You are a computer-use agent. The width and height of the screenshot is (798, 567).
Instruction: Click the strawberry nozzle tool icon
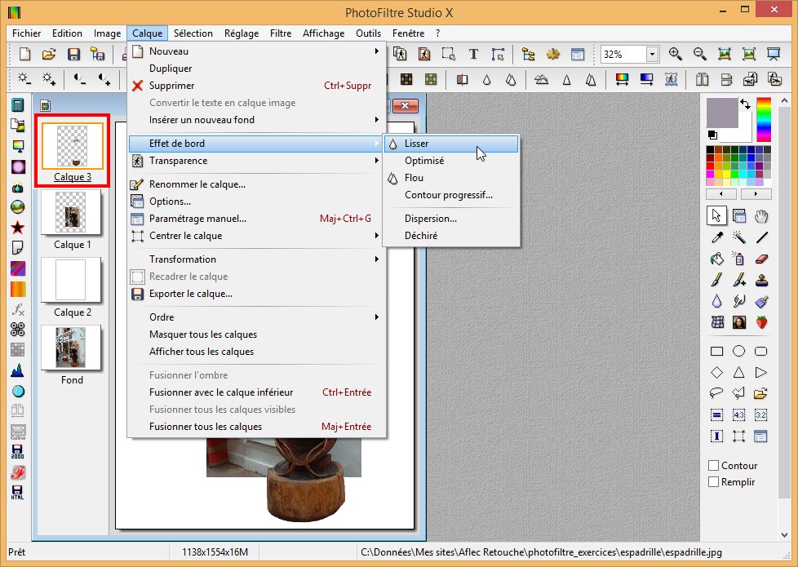[761, 322]
